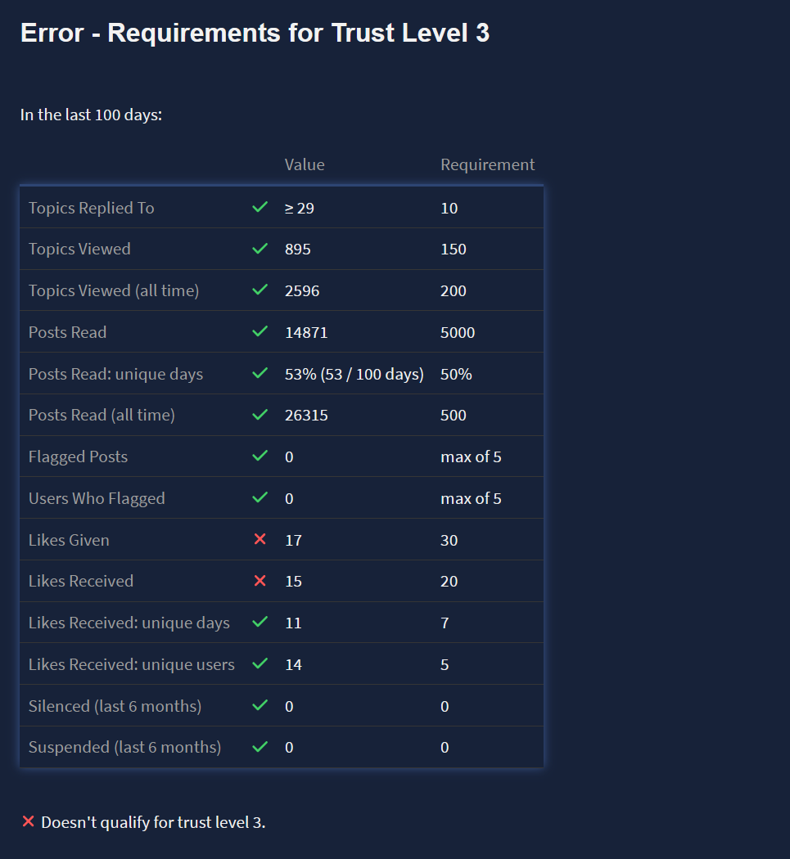
Task: Click the 26315 Posts Read (all time) value
Action: pos(306,415)
